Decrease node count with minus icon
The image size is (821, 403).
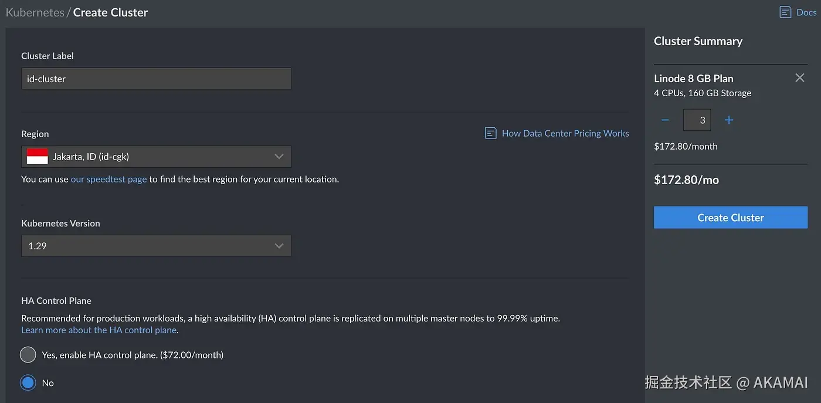tap(665, 120)
